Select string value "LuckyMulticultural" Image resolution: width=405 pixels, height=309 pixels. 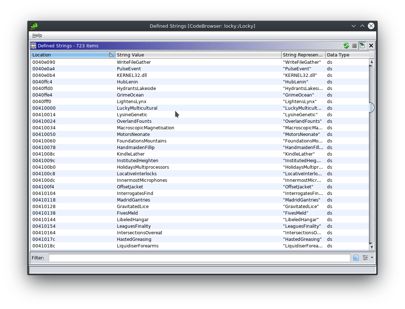point(137,108)
